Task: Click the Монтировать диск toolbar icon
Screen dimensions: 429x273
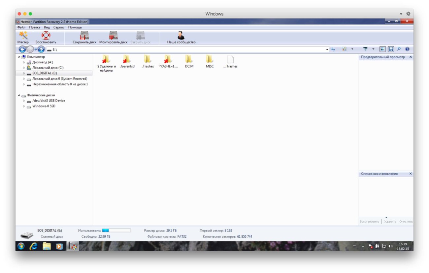Action: tap(114, 36)
